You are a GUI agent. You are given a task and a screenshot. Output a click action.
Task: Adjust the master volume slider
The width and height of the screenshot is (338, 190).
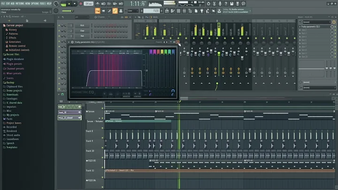tap(68, 11)
